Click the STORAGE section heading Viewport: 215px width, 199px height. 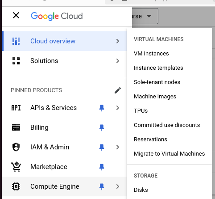[145, 176]
